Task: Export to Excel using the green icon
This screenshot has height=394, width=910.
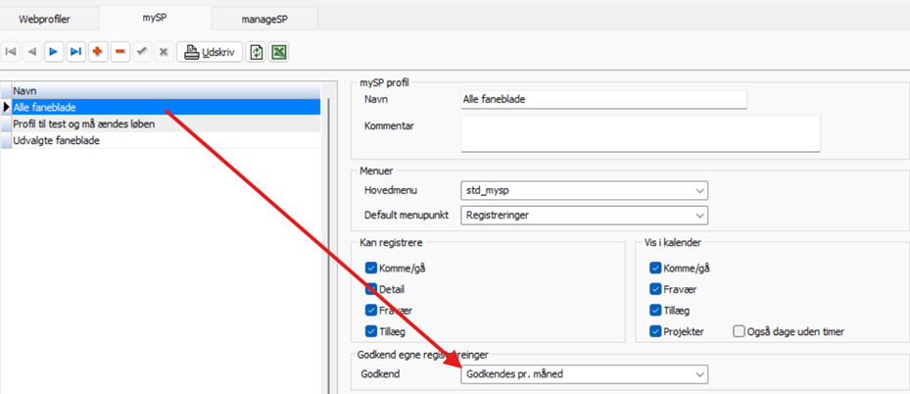Action: 278,52
